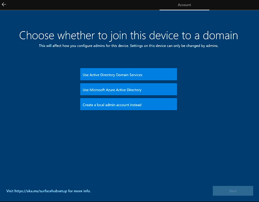This screenshot has width=259, height=202.
Task: Select the Account tab
Action: pyautogui.click(x=184, y=5)
